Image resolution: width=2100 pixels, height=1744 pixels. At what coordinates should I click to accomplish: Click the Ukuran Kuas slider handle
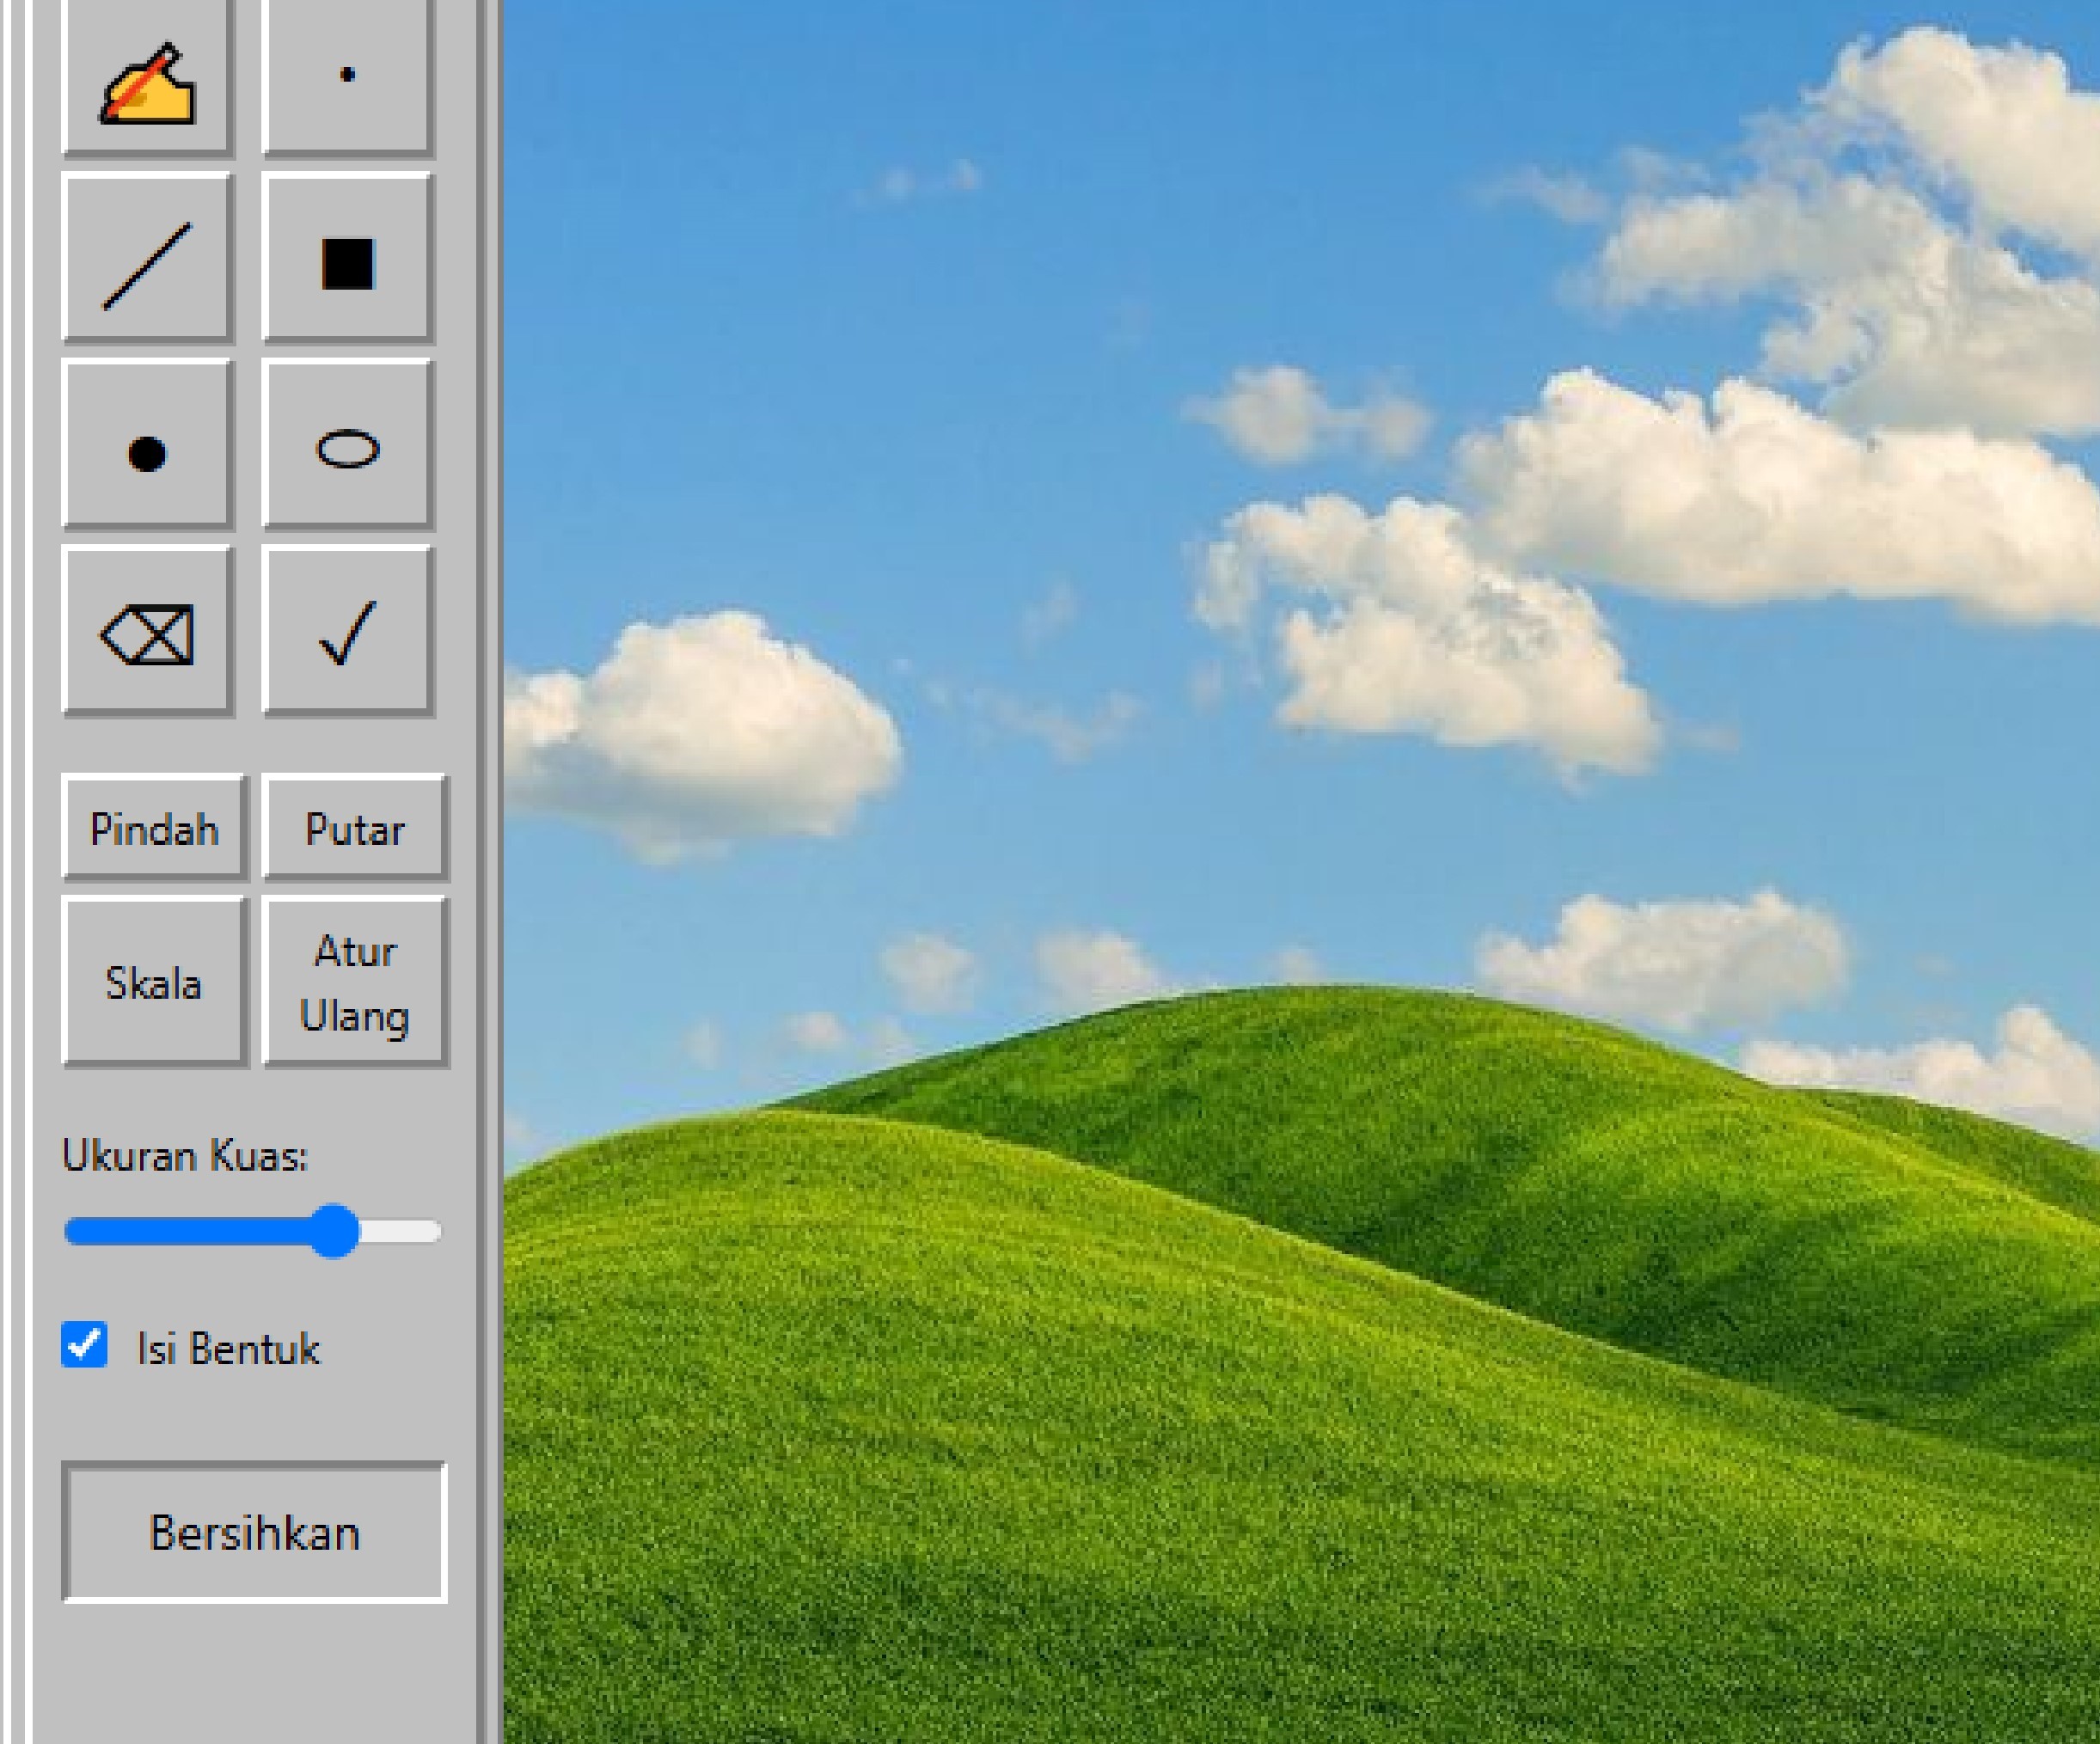pyautogui.click(x=334, y=1231)
